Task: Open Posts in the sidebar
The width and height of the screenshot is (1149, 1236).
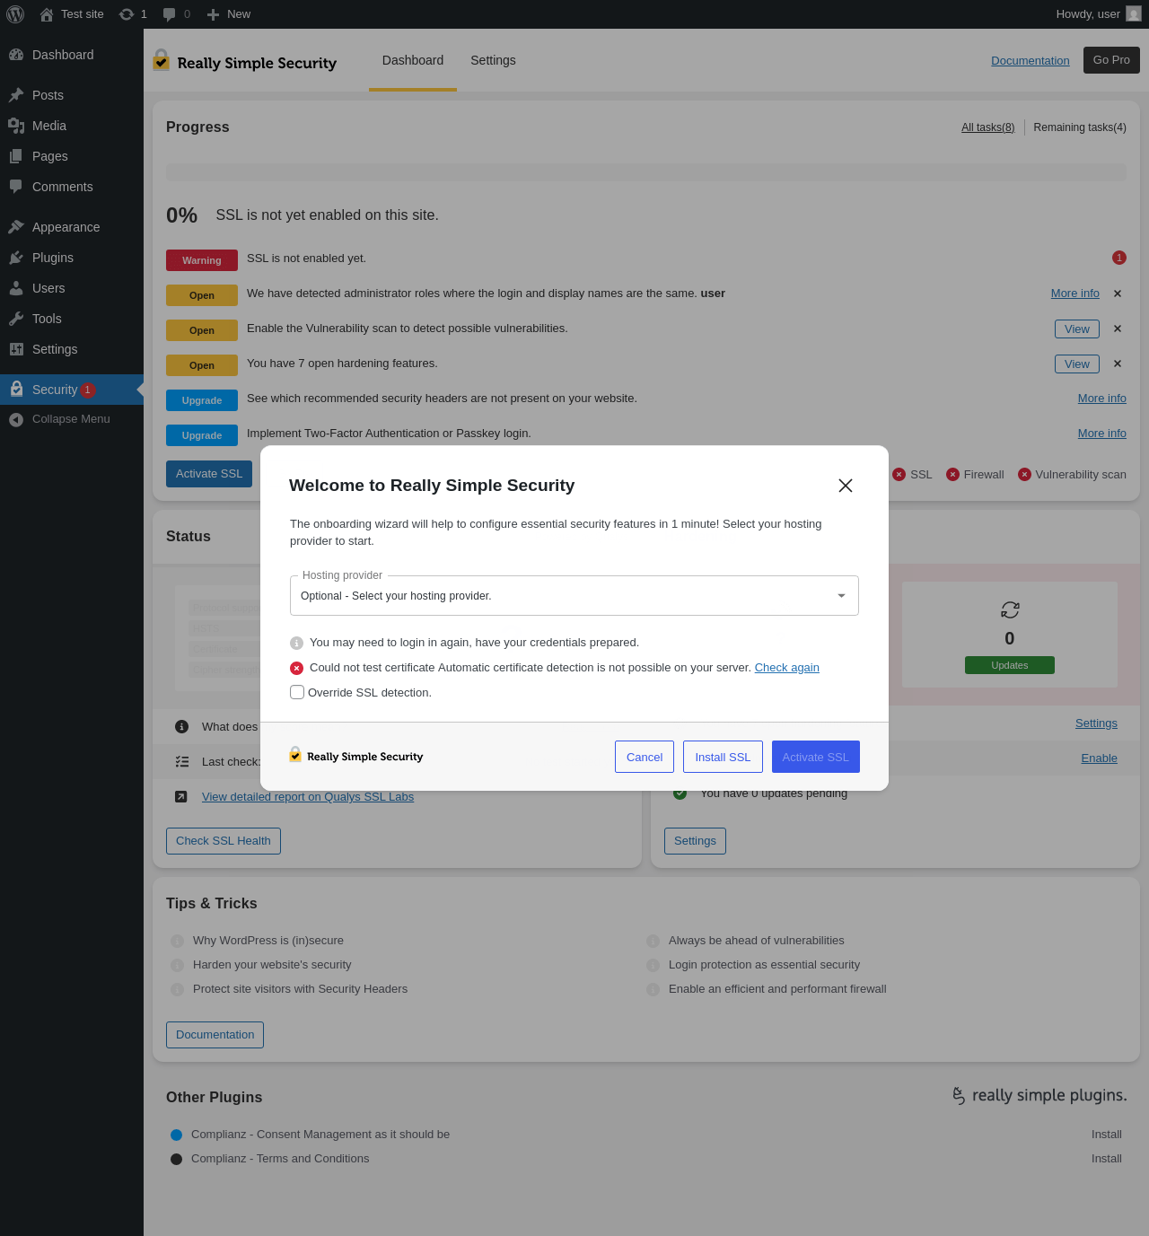Action: [x=72, y=95]
